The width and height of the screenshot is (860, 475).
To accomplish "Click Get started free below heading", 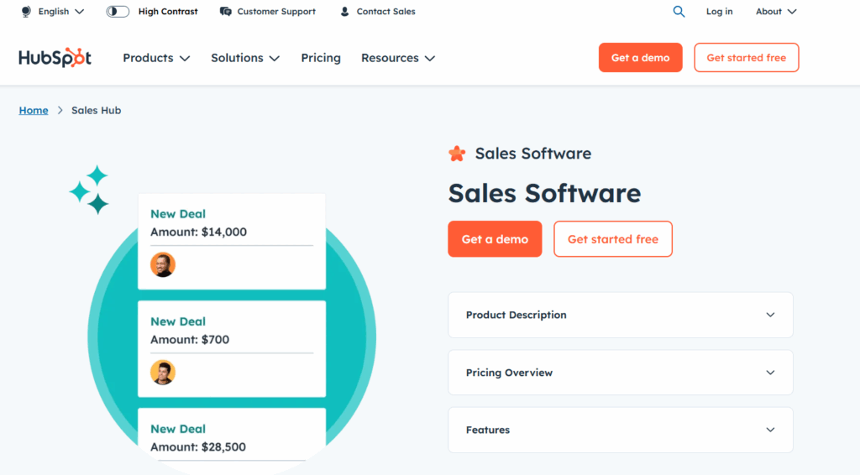I will pyautogui.click(x=612, y=239).
